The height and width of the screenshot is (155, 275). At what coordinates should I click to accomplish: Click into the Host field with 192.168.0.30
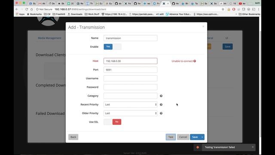131,61
